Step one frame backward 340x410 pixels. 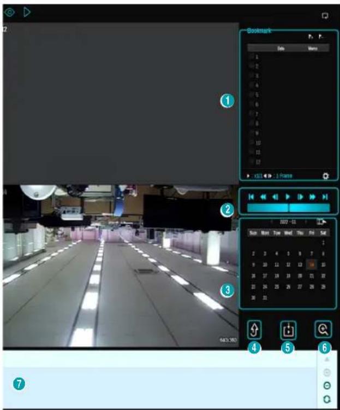point(275,197)
